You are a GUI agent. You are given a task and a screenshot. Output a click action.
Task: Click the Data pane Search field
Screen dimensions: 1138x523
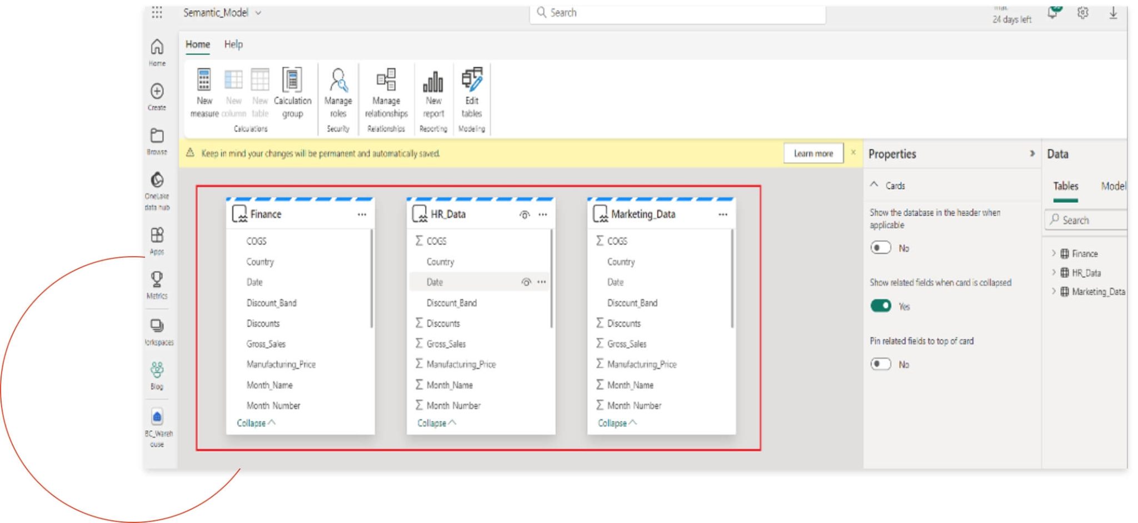pos(1086,220)
